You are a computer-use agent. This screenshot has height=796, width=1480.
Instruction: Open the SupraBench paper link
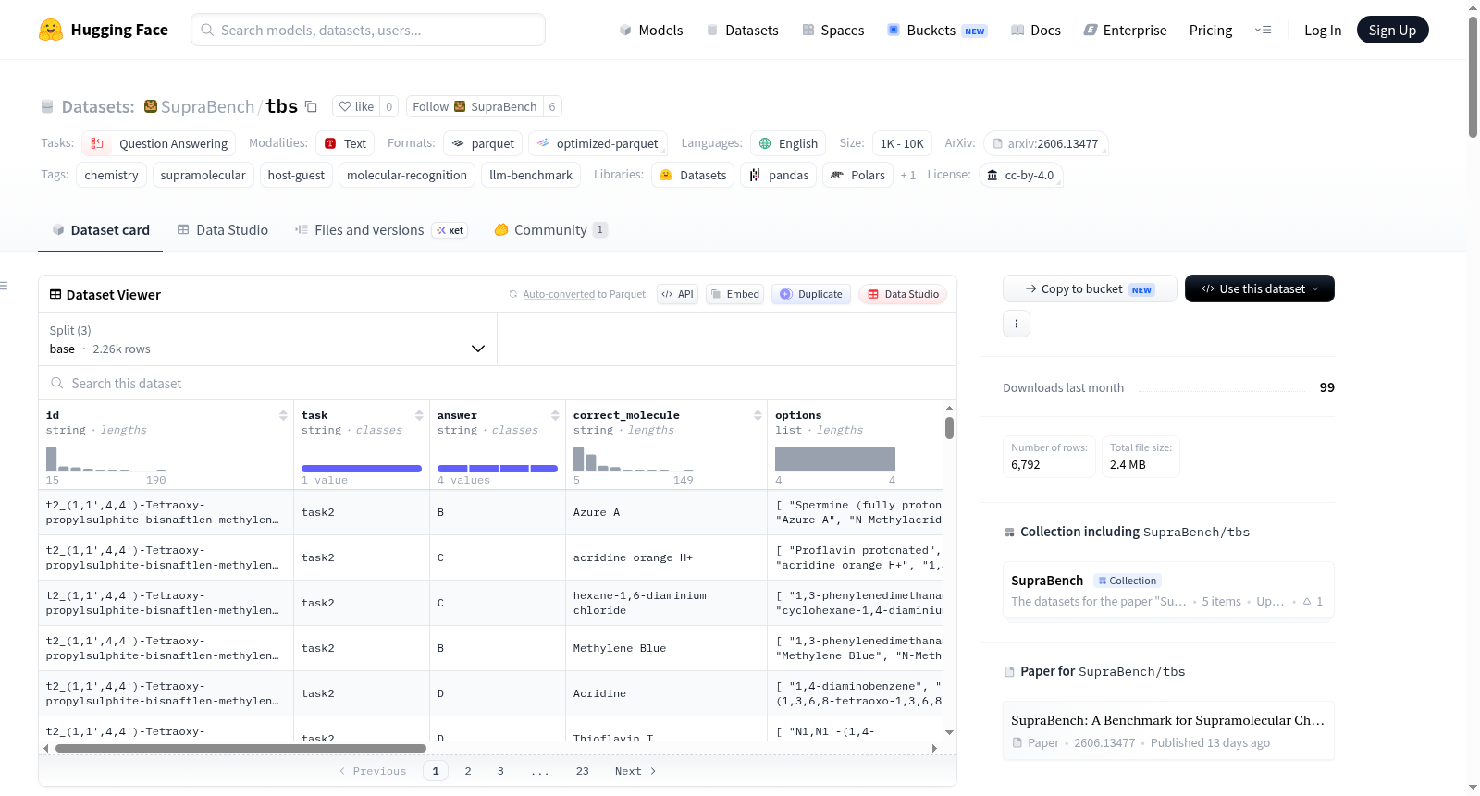[x=1168, y=730]
